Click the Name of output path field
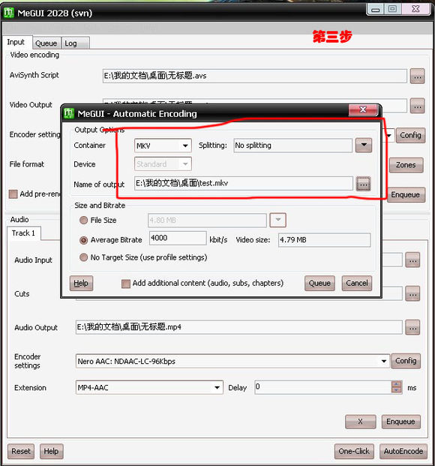435x466 pixels. point(243,183)
